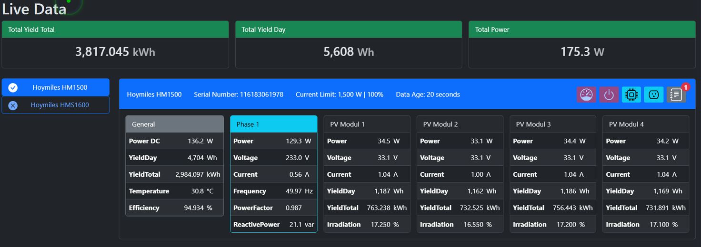Click PV Modul 4 Irradiation 17.100 %
Screen dimensions: 701x247
663,224
